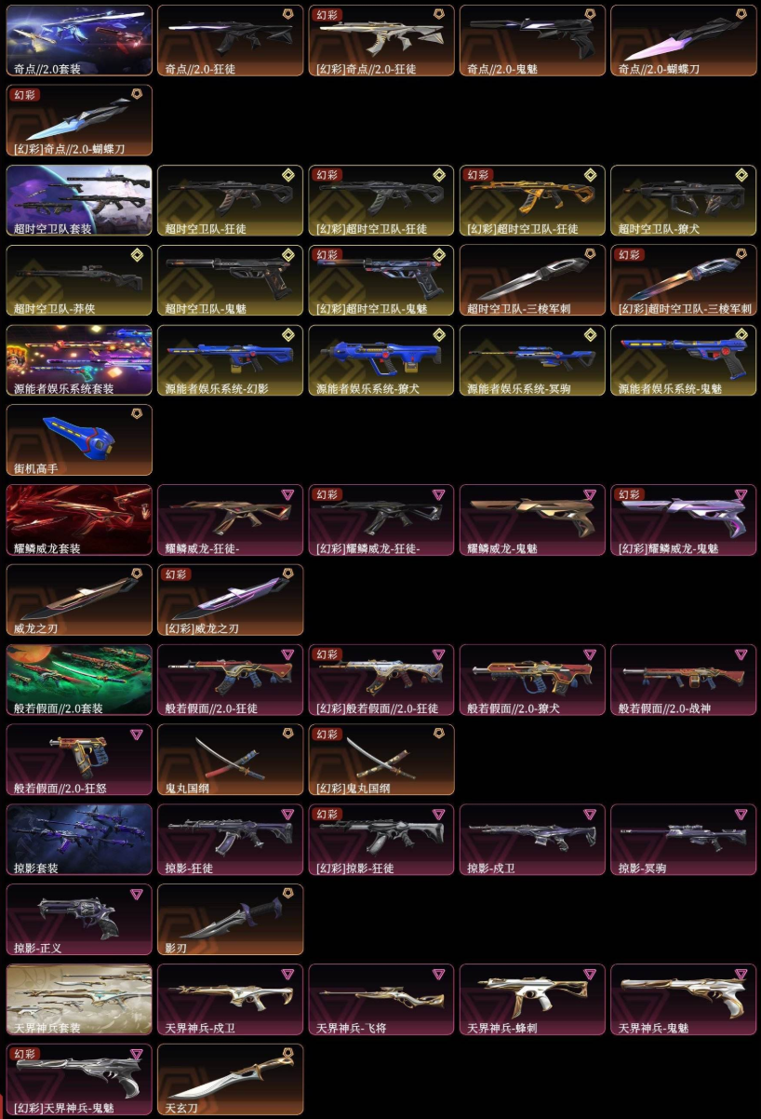761x1119 pixels.
Task: Open the 超时空卫队套装 bundle card
Action: point(79,200)
